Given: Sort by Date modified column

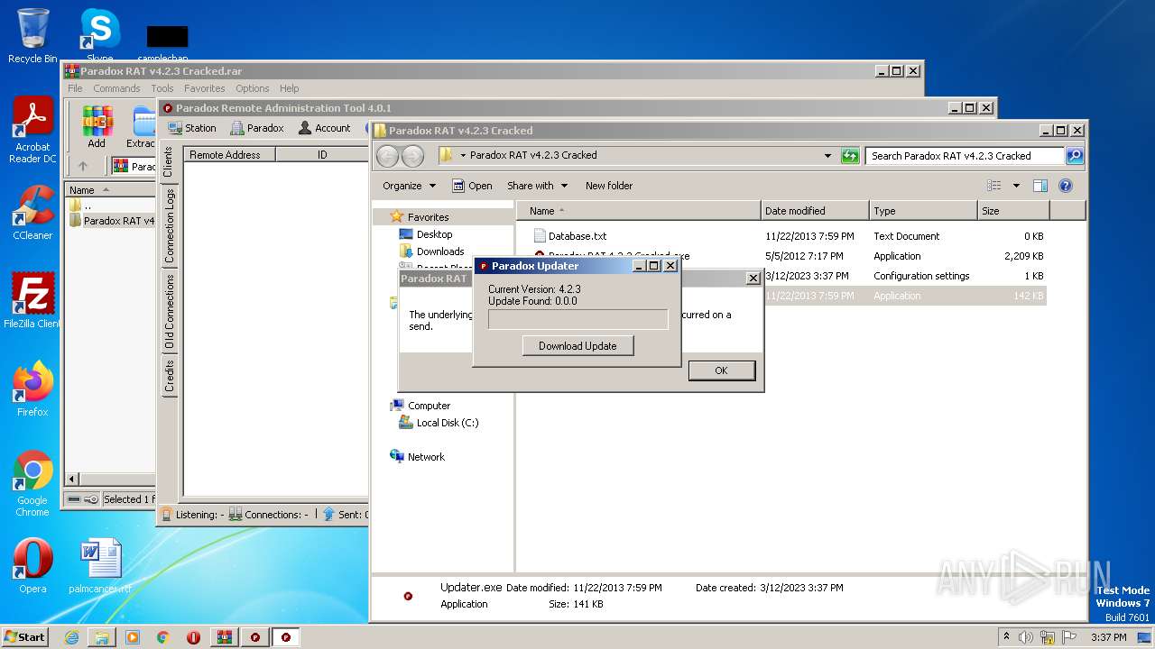Looking at the screenshot, I should coord(815,211).
